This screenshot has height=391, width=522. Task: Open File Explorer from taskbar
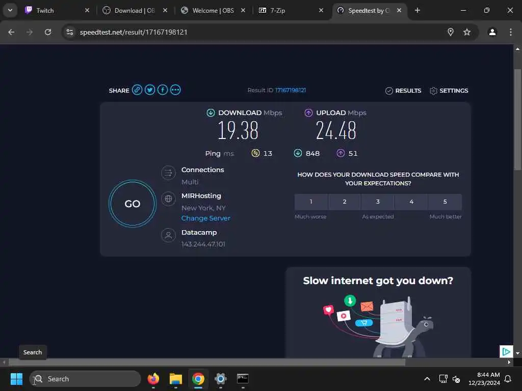tap(176, 379)
